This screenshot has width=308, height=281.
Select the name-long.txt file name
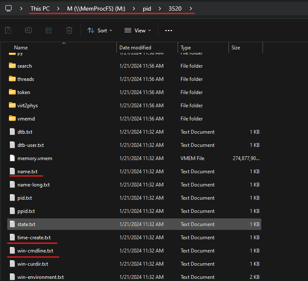coord(34,185)
